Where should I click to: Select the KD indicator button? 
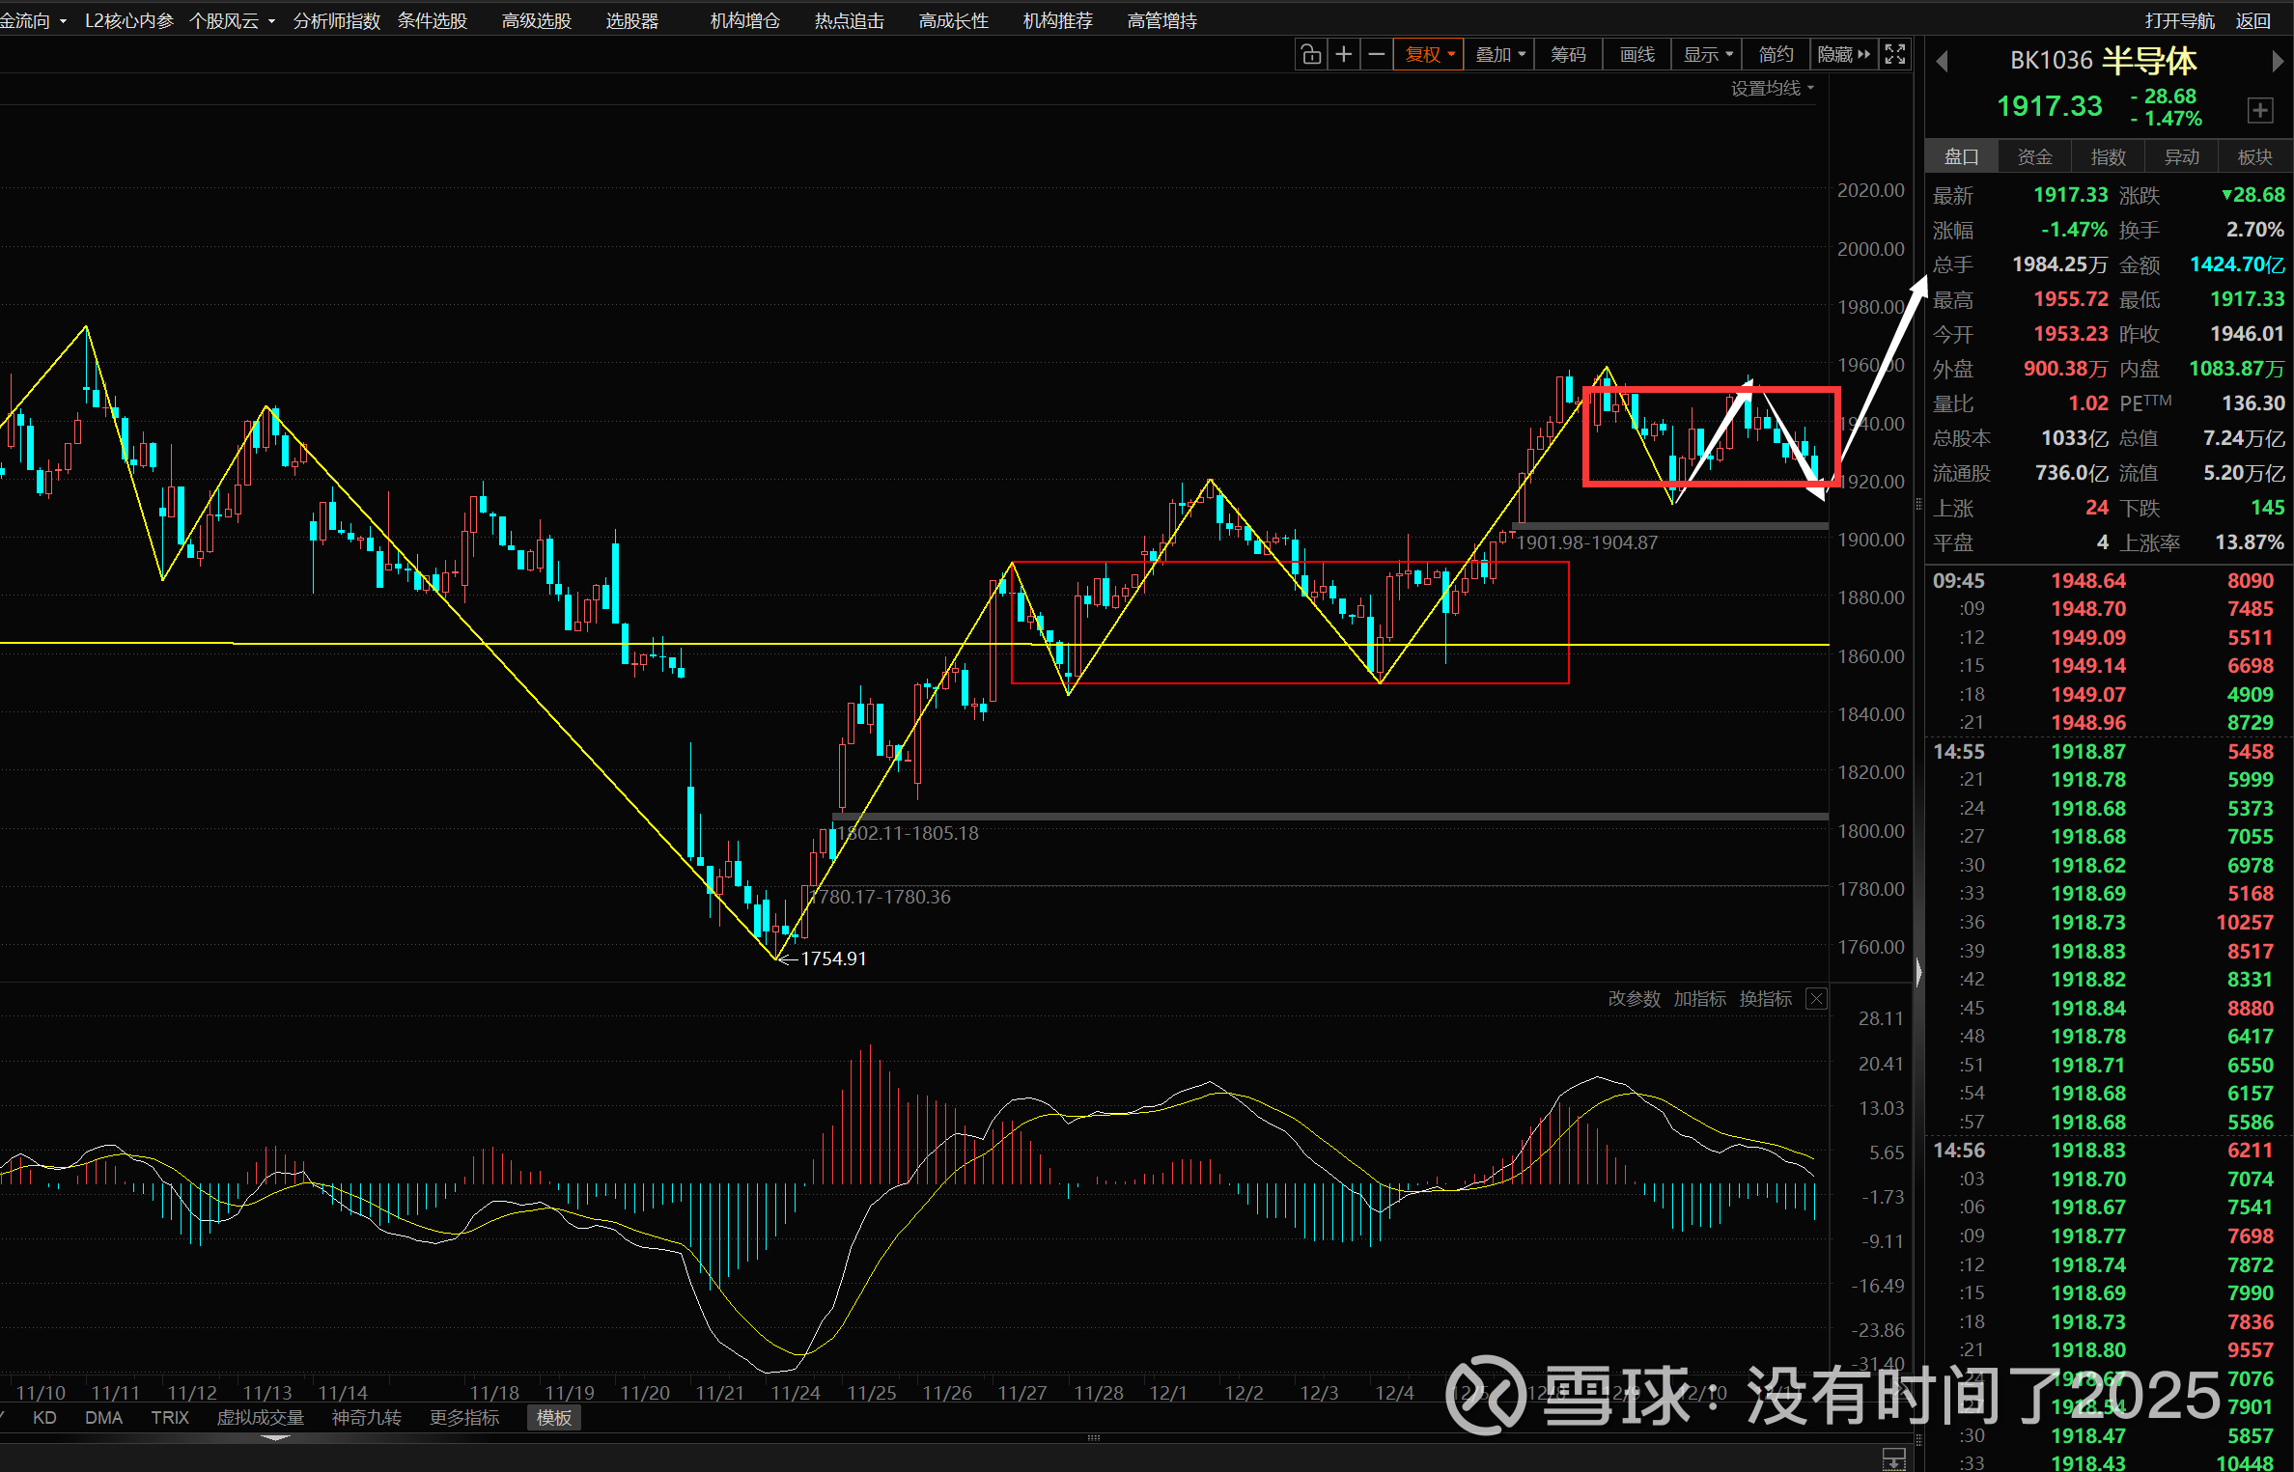[x=44, y=1418]
